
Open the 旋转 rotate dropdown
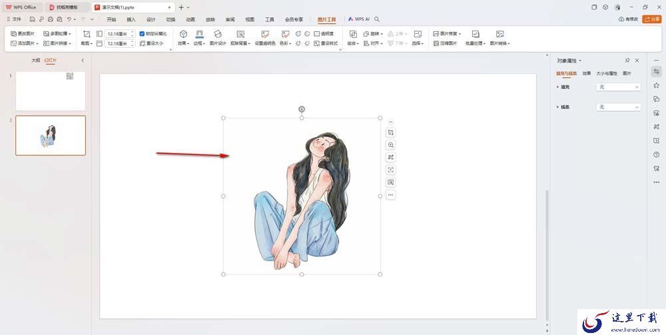(x=373, y=33)
